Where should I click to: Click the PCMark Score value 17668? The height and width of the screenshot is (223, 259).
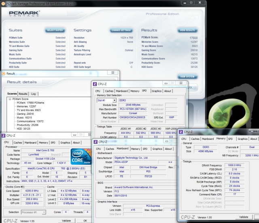pos(193,38)
